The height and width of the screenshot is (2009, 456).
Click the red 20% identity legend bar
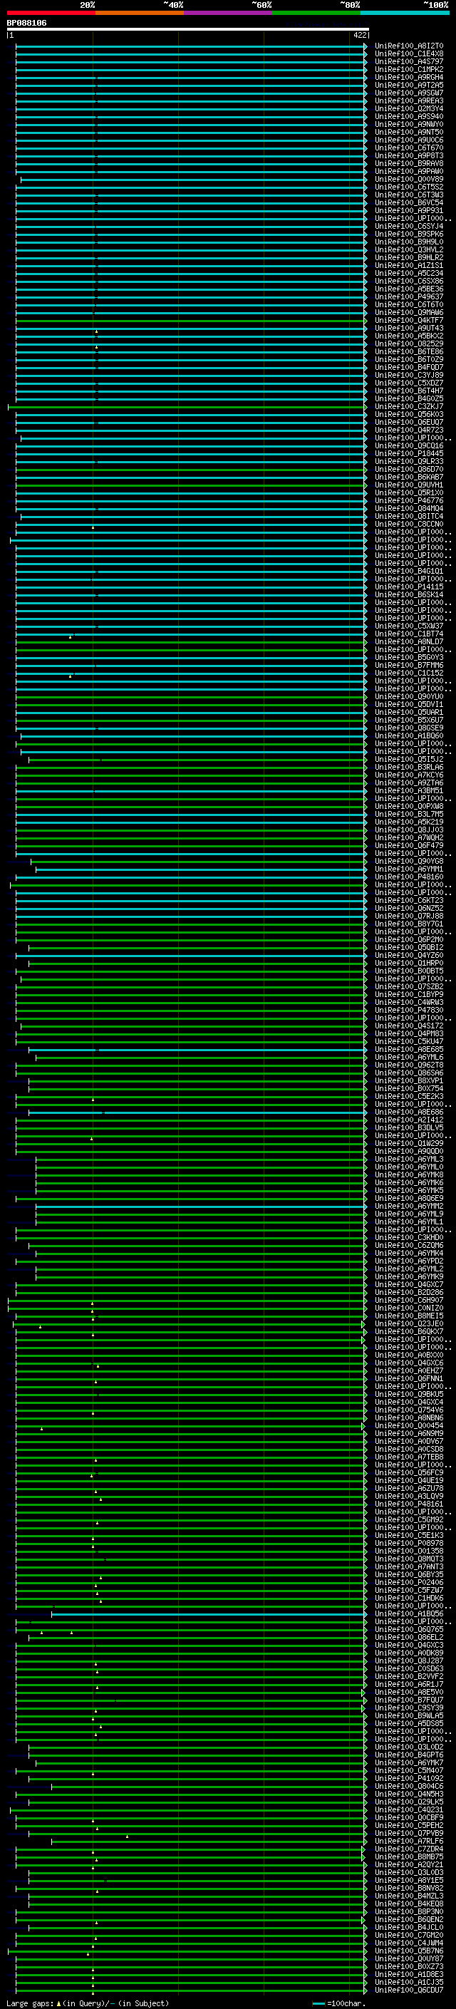click(x=51, y=13)
